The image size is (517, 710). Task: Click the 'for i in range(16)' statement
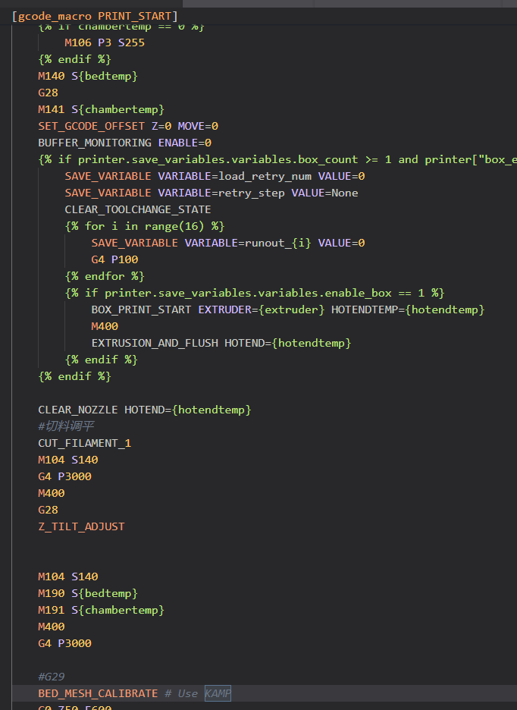click(145, 226)
